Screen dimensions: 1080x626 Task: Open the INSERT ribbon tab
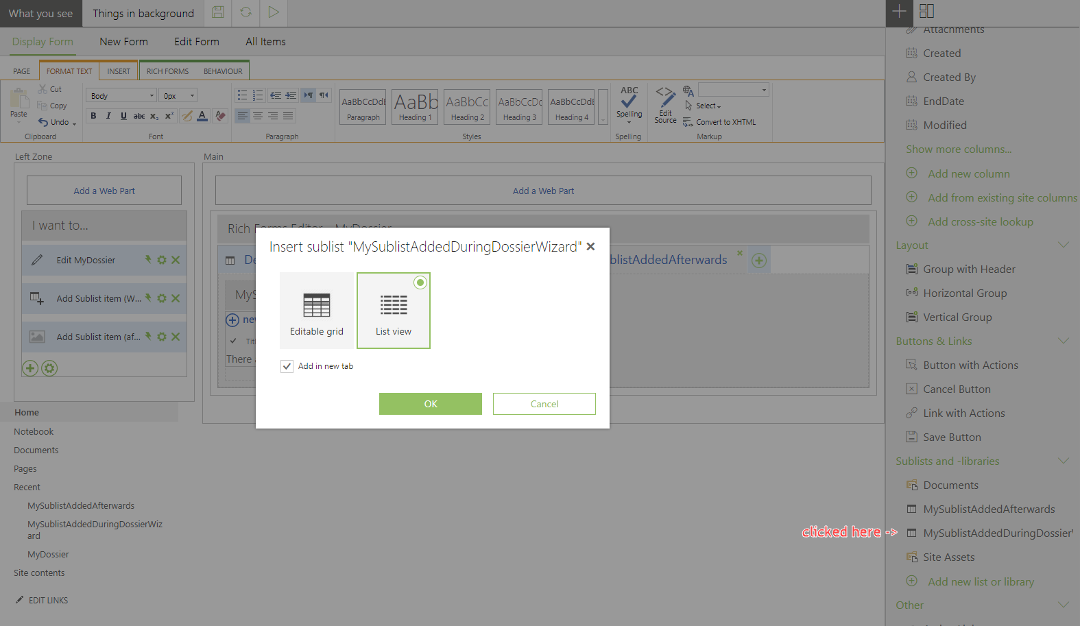[119, 71]
